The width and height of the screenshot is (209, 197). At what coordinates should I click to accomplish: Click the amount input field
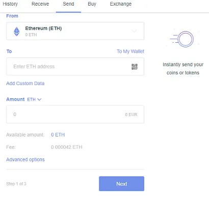(75, 115)
